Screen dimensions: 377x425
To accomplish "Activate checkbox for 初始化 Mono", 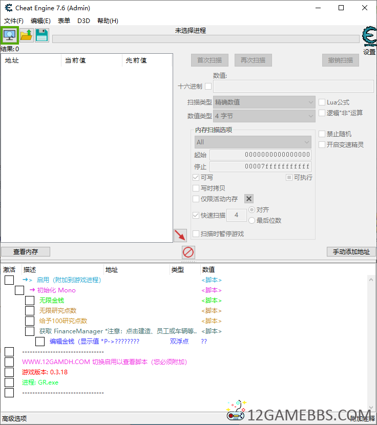I will 19,290.
